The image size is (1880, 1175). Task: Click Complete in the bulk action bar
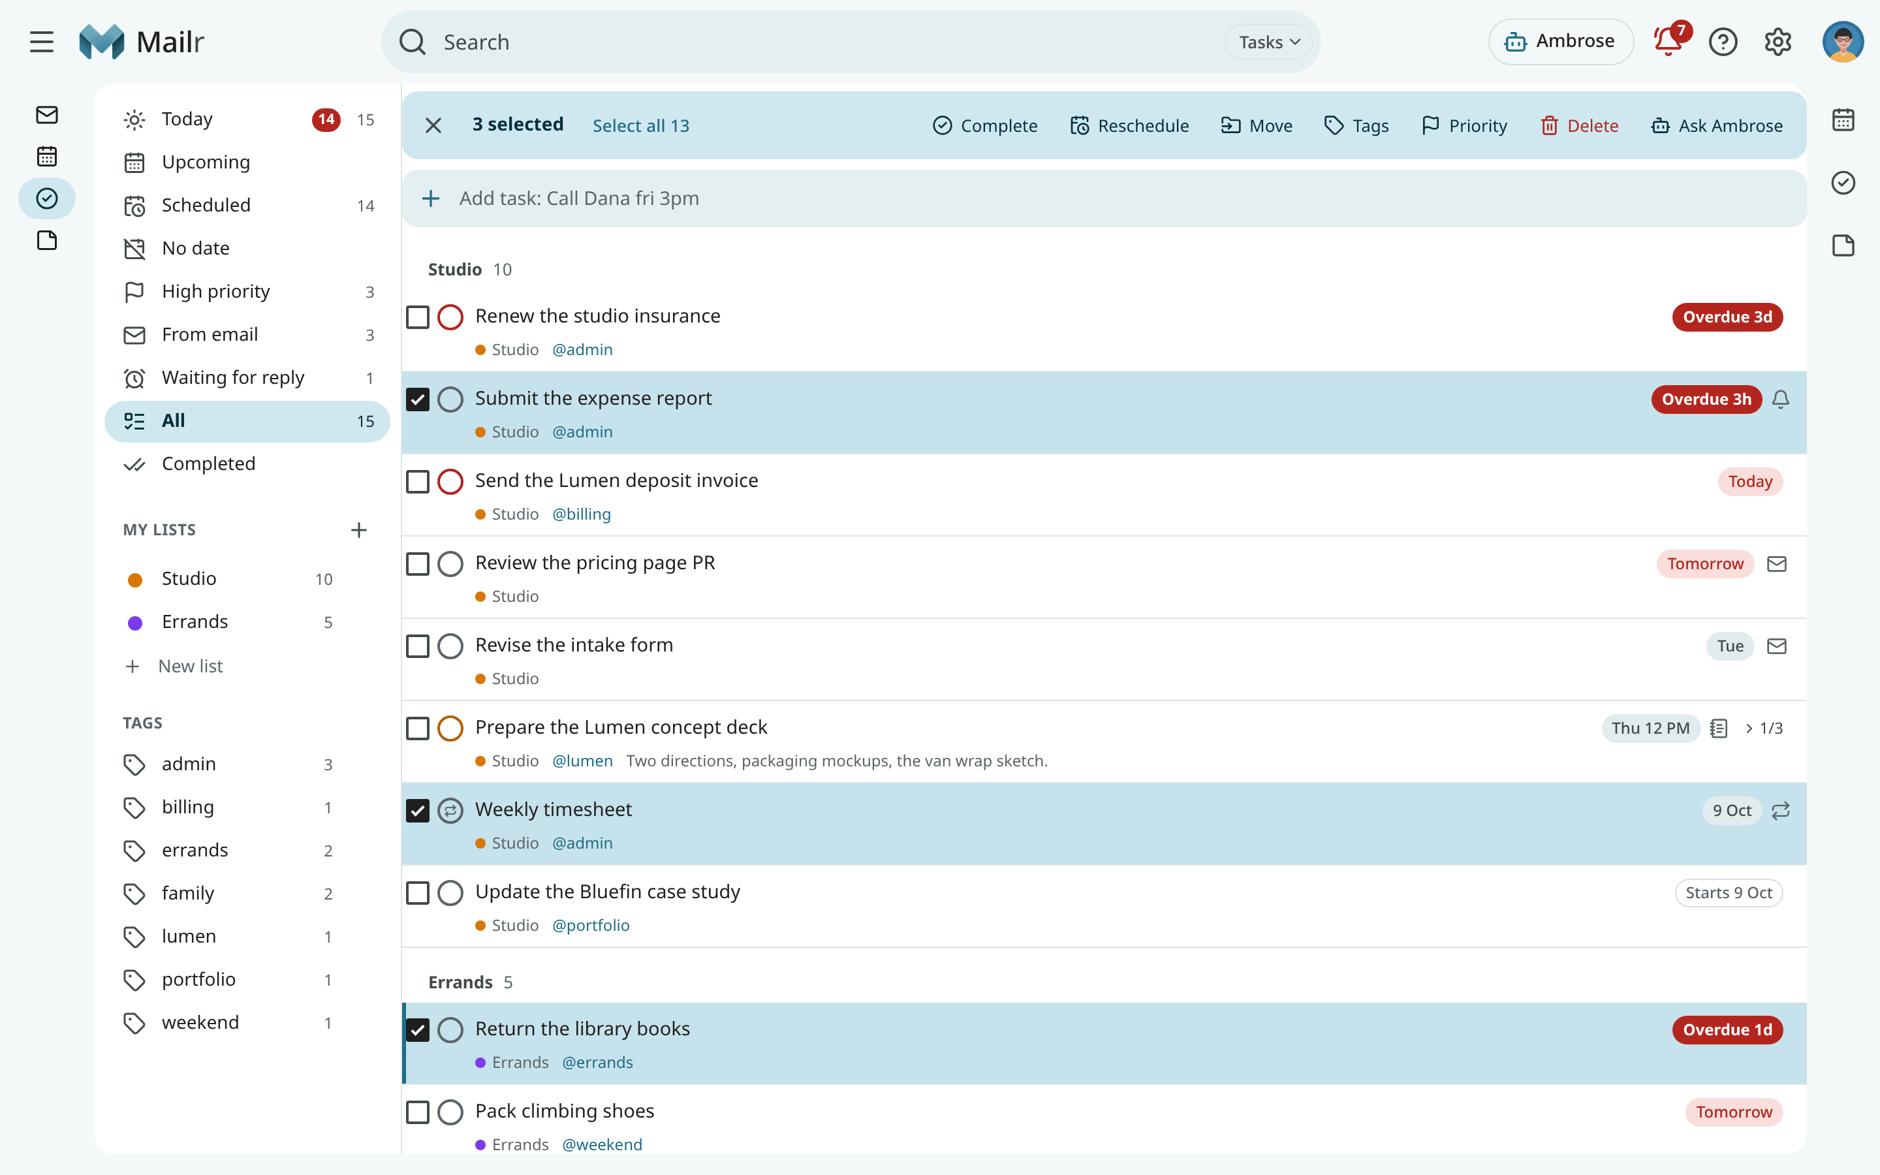coord(984,125)
